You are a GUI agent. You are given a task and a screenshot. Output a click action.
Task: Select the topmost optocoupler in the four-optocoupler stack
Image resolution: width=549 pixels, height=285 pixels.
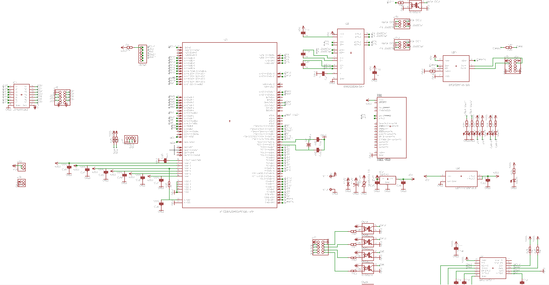click(x=368, y=228)
